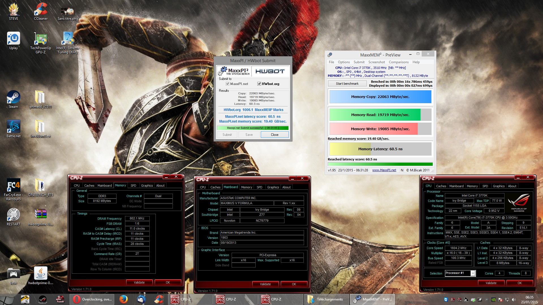Click the Core Speed 1604.2 MHz field
This screenshot has height=305, width=543.
click(458, 248)
